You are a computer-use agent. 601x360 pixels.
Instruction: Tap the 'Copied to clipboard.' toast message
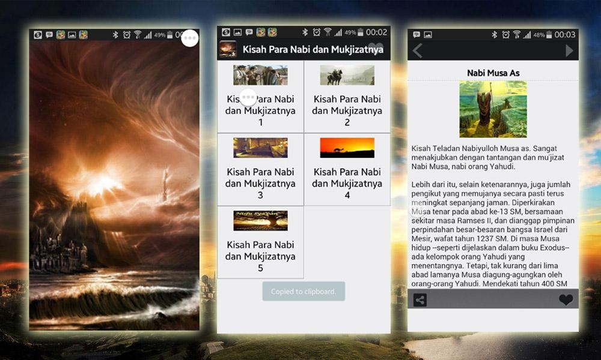coord(304,292)
